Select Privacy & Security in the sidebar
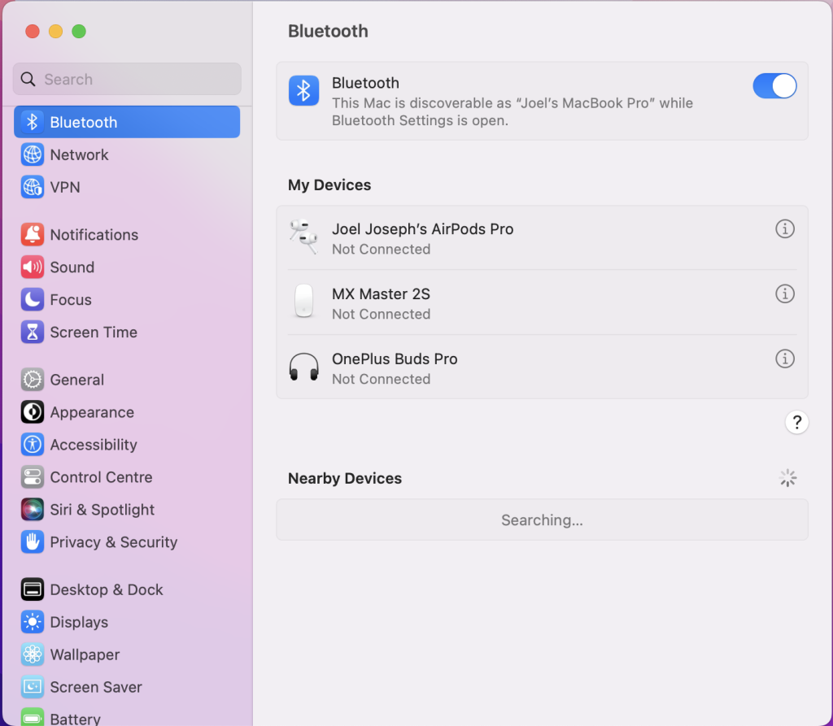This screenshot has height=726, width=833. pos(127,541)
